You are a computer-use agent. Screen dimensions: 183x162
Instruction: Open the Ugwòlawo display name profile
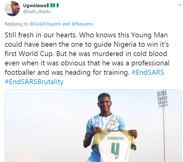pyautogui.click(x=35, y=6)
